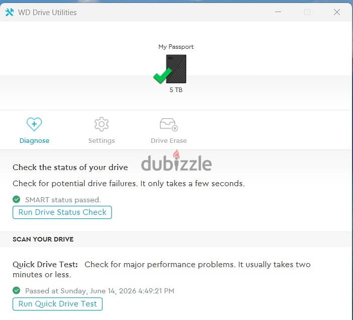This screenshot has width=353, height=320.
Task: Click 'Passed at Sunday, June 14, 2026' text
Action: [x=80, y=291]
